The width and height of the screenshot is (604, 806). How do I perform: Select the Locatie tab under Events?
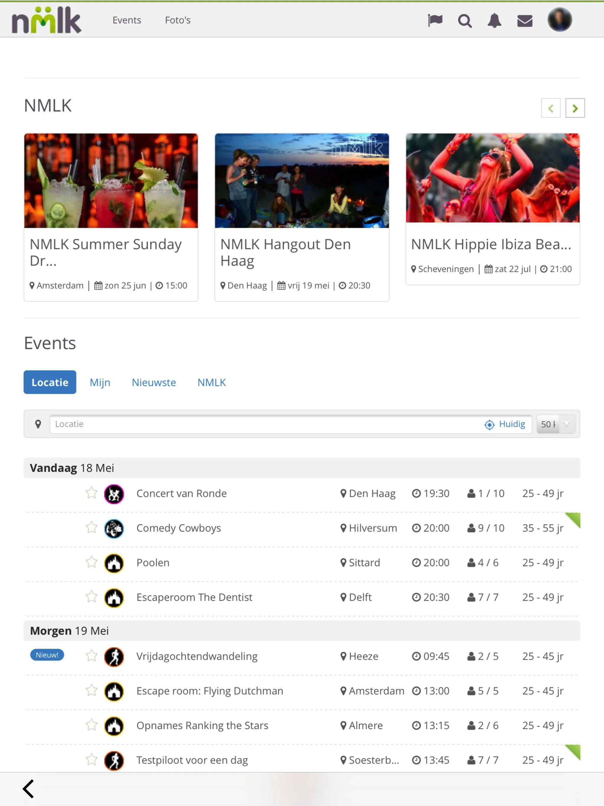click(x=50, y=382)
